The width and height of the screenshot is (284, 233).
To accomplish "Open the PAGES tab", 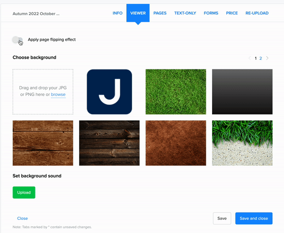I will click(x=160, y=13).
